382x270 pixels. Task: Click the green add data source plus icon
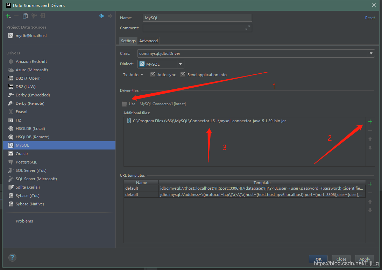coord(8,16)
